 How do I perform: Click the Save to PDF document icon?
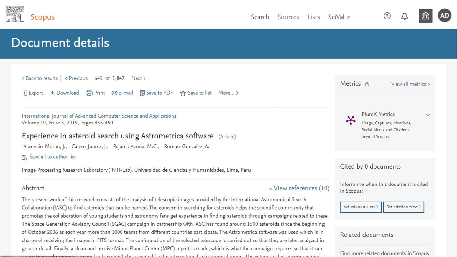[x=142, y=93]
